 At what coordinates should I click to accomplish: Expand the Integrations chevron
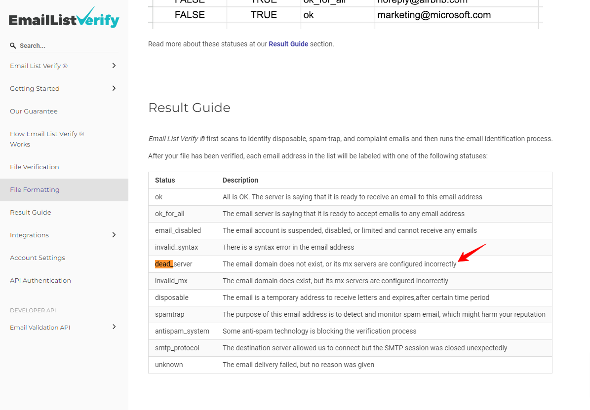pos(114,235)
